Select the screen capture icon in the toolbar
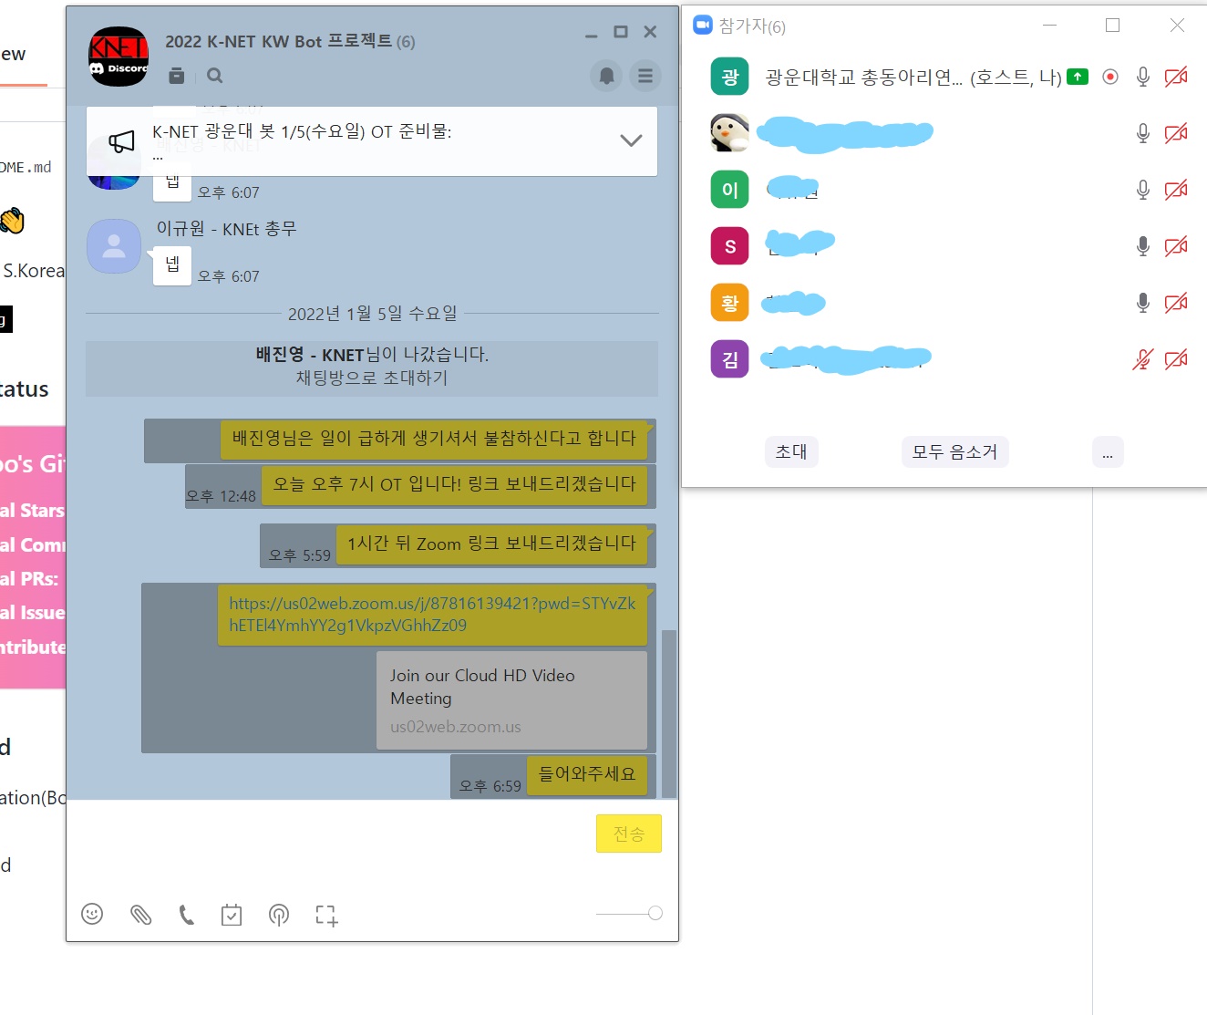1207x1015 pixels. tap(325, 914)
